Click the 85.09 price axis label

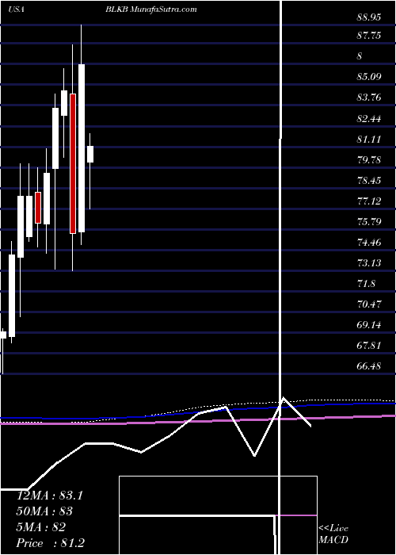(369, 76)
